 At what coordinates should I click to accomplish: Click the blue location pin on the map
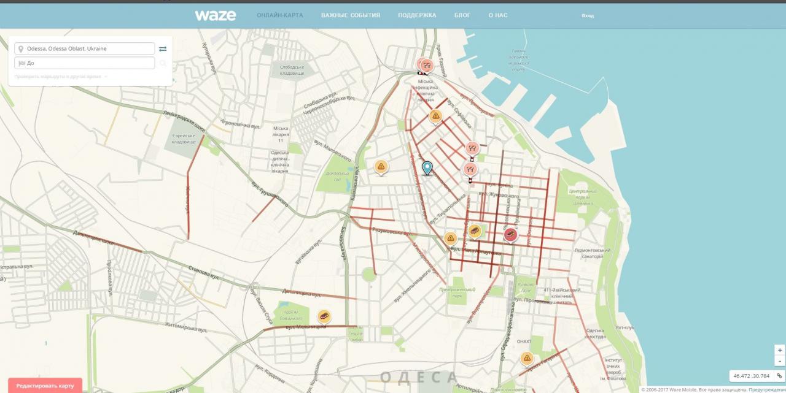point(427,167)
